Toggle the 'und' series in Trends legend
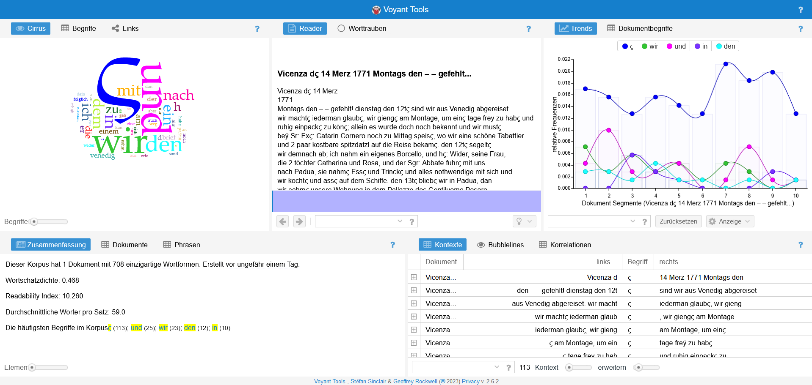Viewport: 812px width, 385px height. [x=676, y=46]
